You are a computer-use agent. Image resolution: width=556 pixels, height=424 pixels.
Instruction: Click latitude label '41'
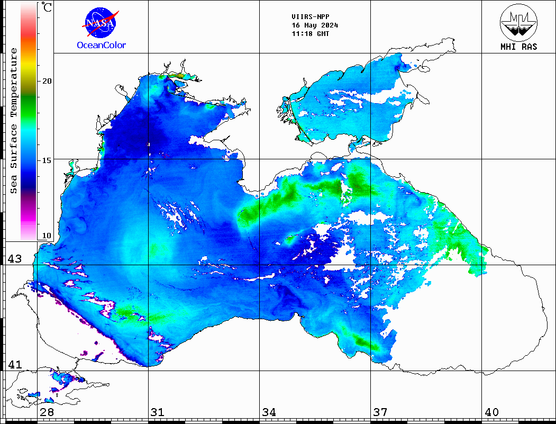(15, 364)
